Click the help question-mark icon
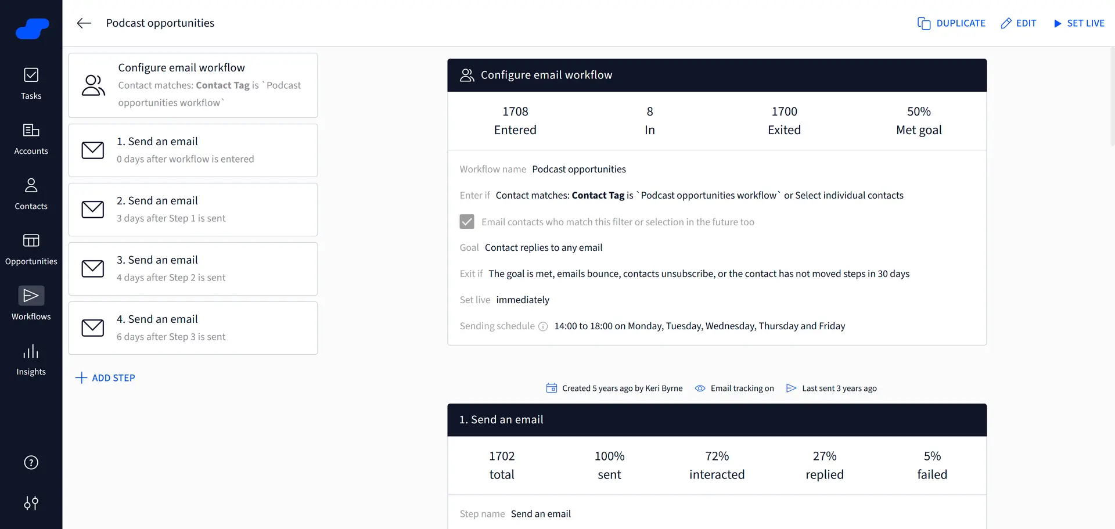 click(x=31, y=462)
